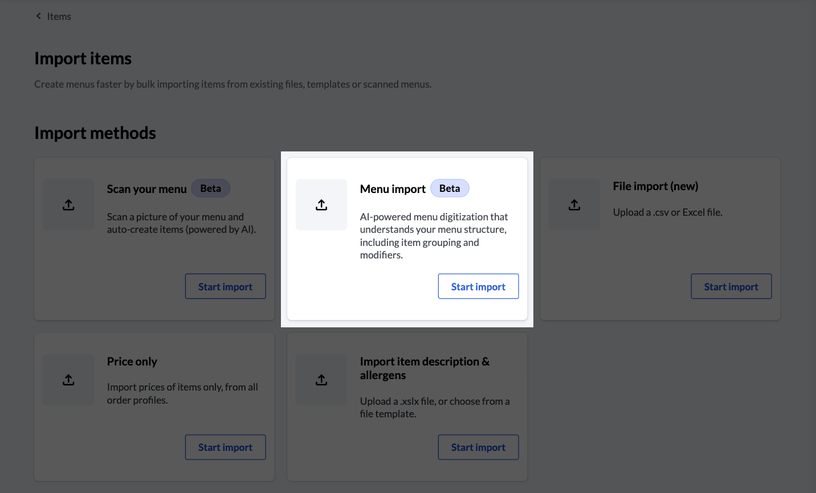Viewport: 816px width, 493px height.
Task: Click Import item description & allergens title
Action: [x=425, y=368]
